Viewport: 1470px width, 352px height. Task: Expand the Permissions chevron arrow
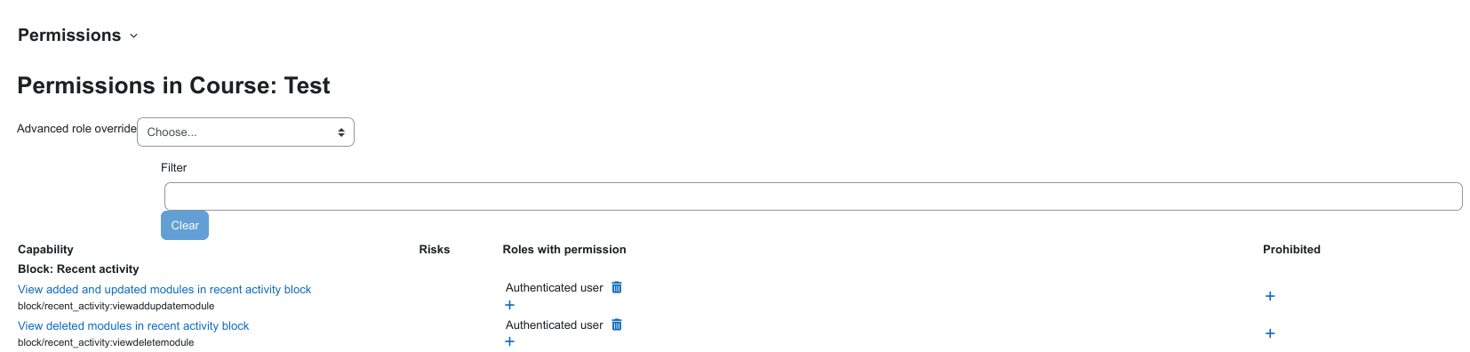click(134, 36)
